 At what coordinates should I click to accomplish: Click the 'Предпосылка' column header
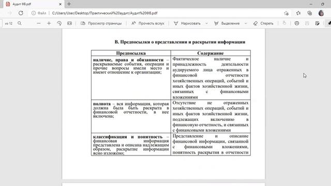coord(131,53)
